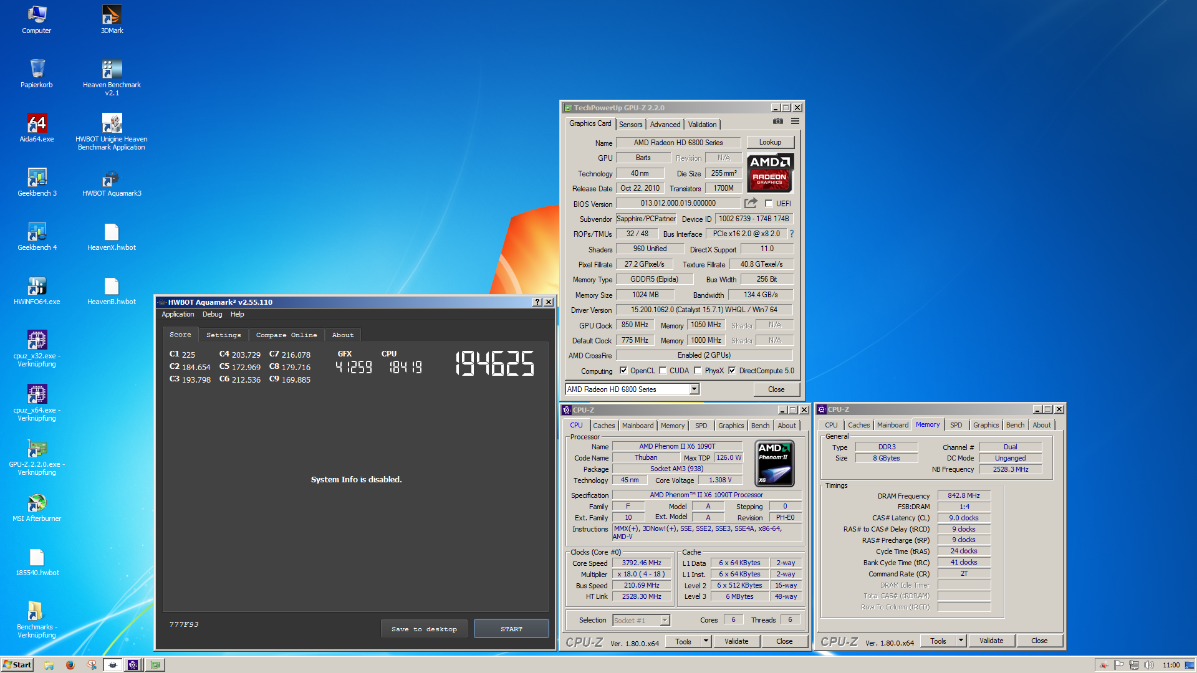Viewport: 1197px width, 673px height.
Task: Select the Papierkorb recycle bin icon
Action: click(37, 74)
